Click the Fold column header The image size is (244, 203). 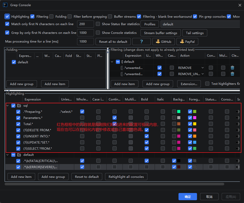pos(69,56)
